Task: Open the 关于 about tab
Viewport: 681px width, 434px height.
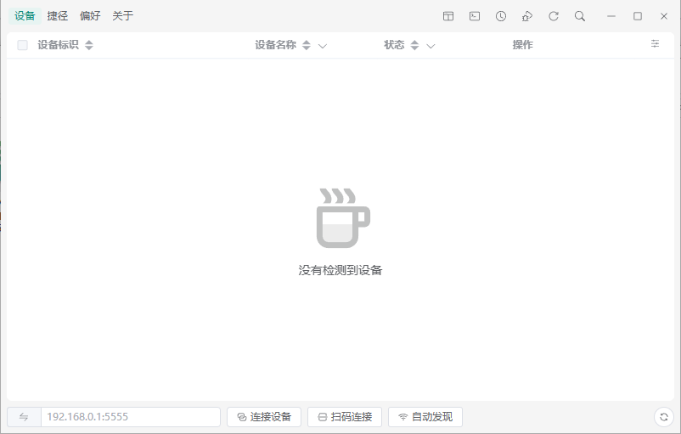Action: (123, 16)
